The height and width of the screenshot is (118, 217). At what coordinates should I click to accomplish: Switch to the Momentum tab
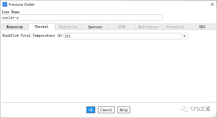click(x=14, y=27)
